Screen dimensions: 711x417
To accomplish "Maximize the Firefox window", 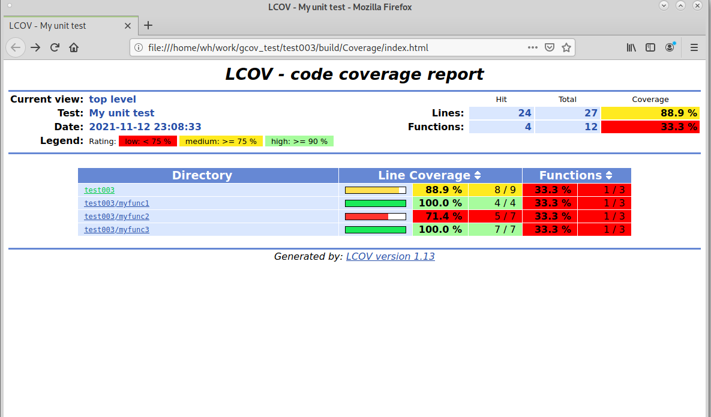I will 680,6.
